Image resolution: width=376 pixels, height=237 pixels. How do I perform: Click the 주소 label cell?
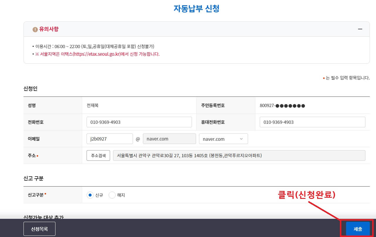coord(53,155)
